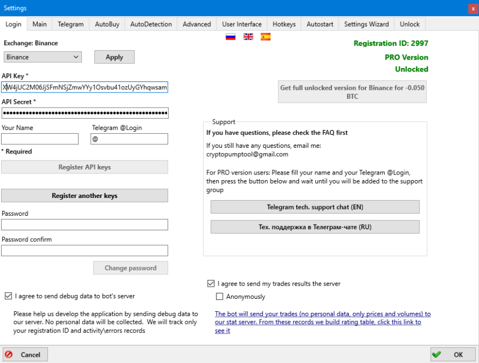Focus the Your Name text field
The height and width of the screenshot is (363, 479).
(x=40, y=139)
